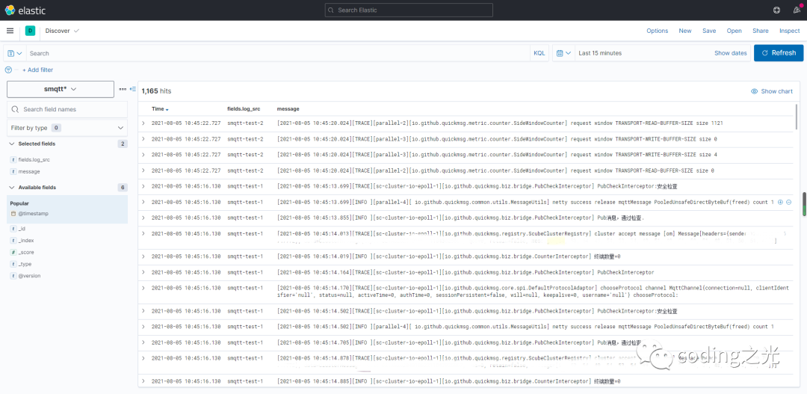Viewport: 807px width, 394px height.
Task: Open the calendar quick date menu
Action: tap(563, 53)
